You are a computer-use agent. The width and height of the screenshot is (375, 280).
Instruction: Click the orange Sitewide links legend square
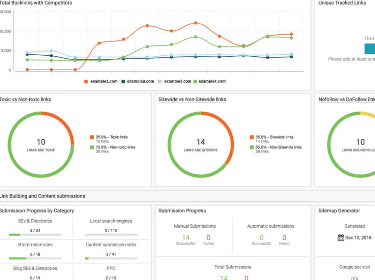point(252,137)
